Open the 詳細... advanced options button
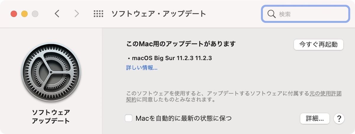 (x=315, y=119)
